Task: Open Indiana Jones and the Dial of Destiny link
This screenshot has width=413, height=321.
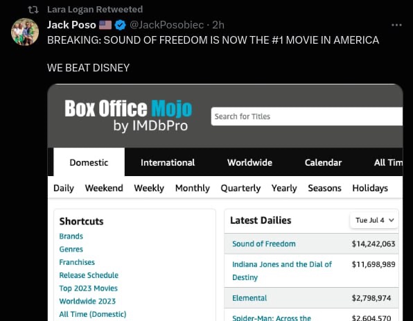Action: [x=282, y=270]
